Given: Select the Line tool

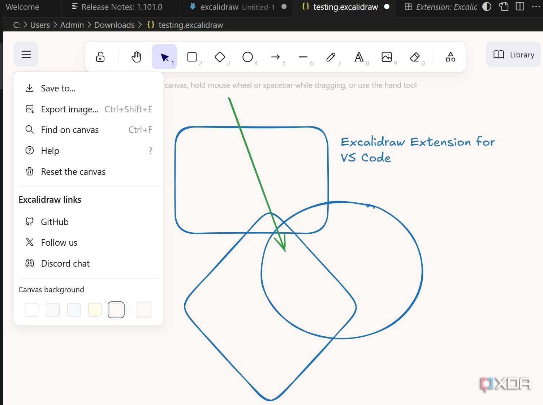Looking at the screenshot, I should coord(303,57).
